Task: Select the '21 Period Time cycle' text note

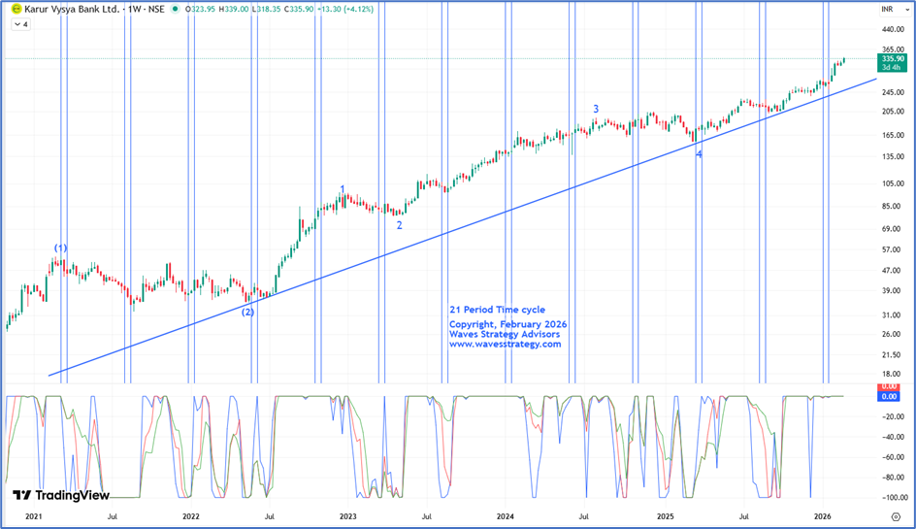Action: point(497,310)
